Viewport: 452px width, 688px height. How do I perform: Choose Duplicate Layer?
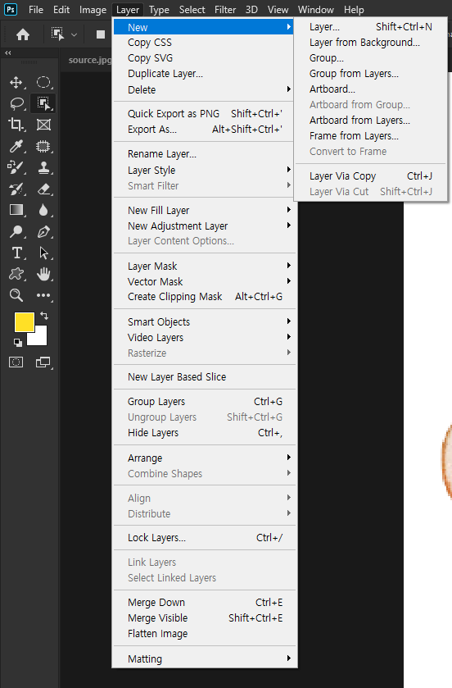click(204, 73)
